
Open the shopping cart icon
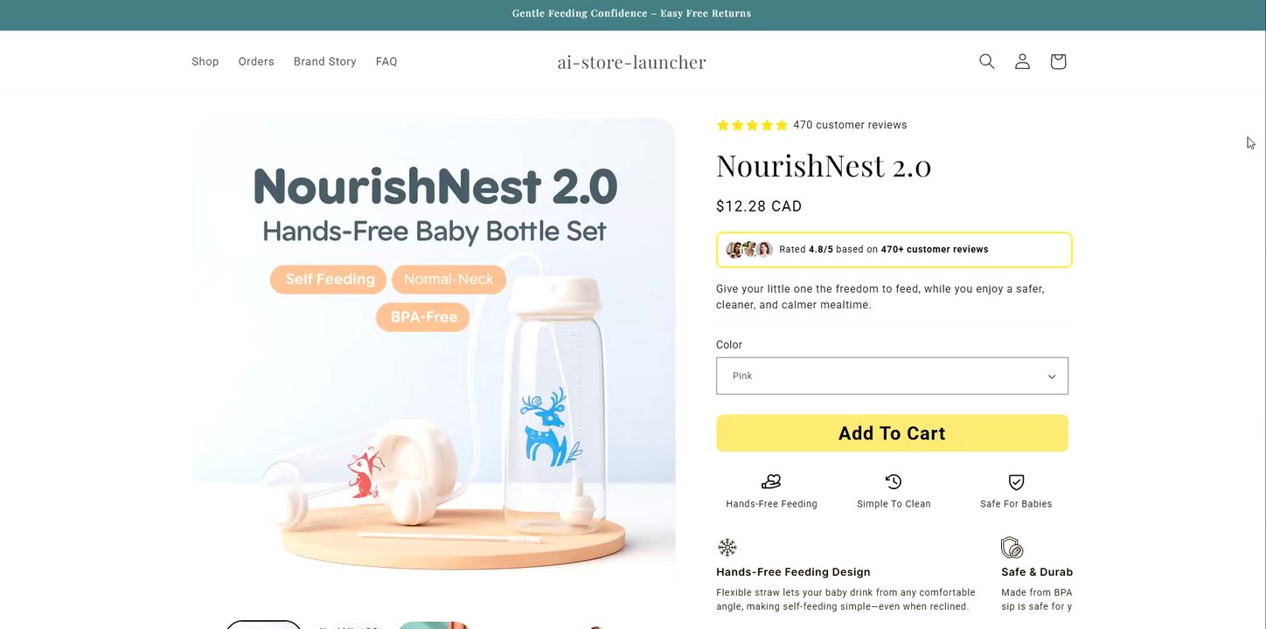(1058, 61)
